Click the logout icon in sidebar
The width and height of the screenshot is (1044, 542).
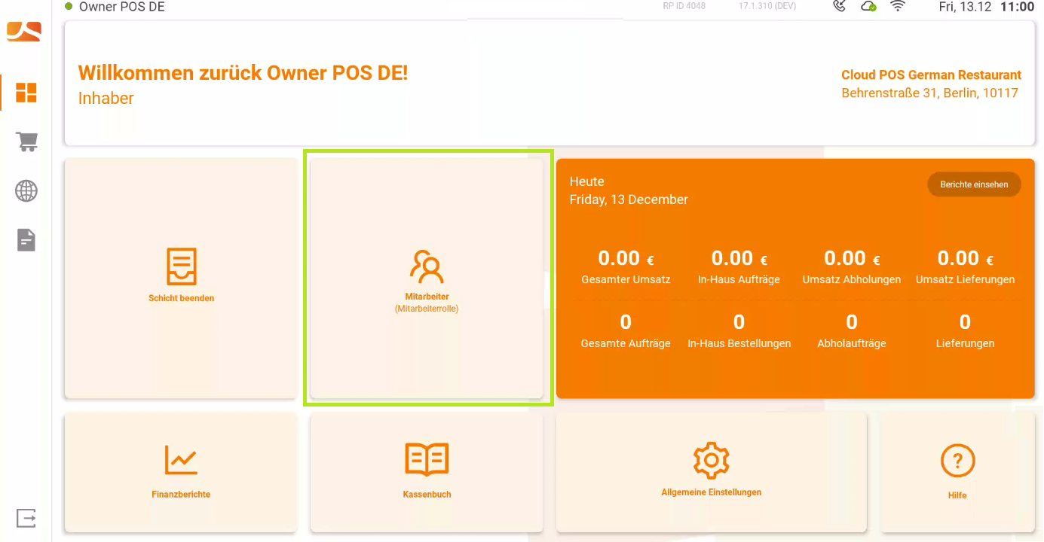click(26, 518)
